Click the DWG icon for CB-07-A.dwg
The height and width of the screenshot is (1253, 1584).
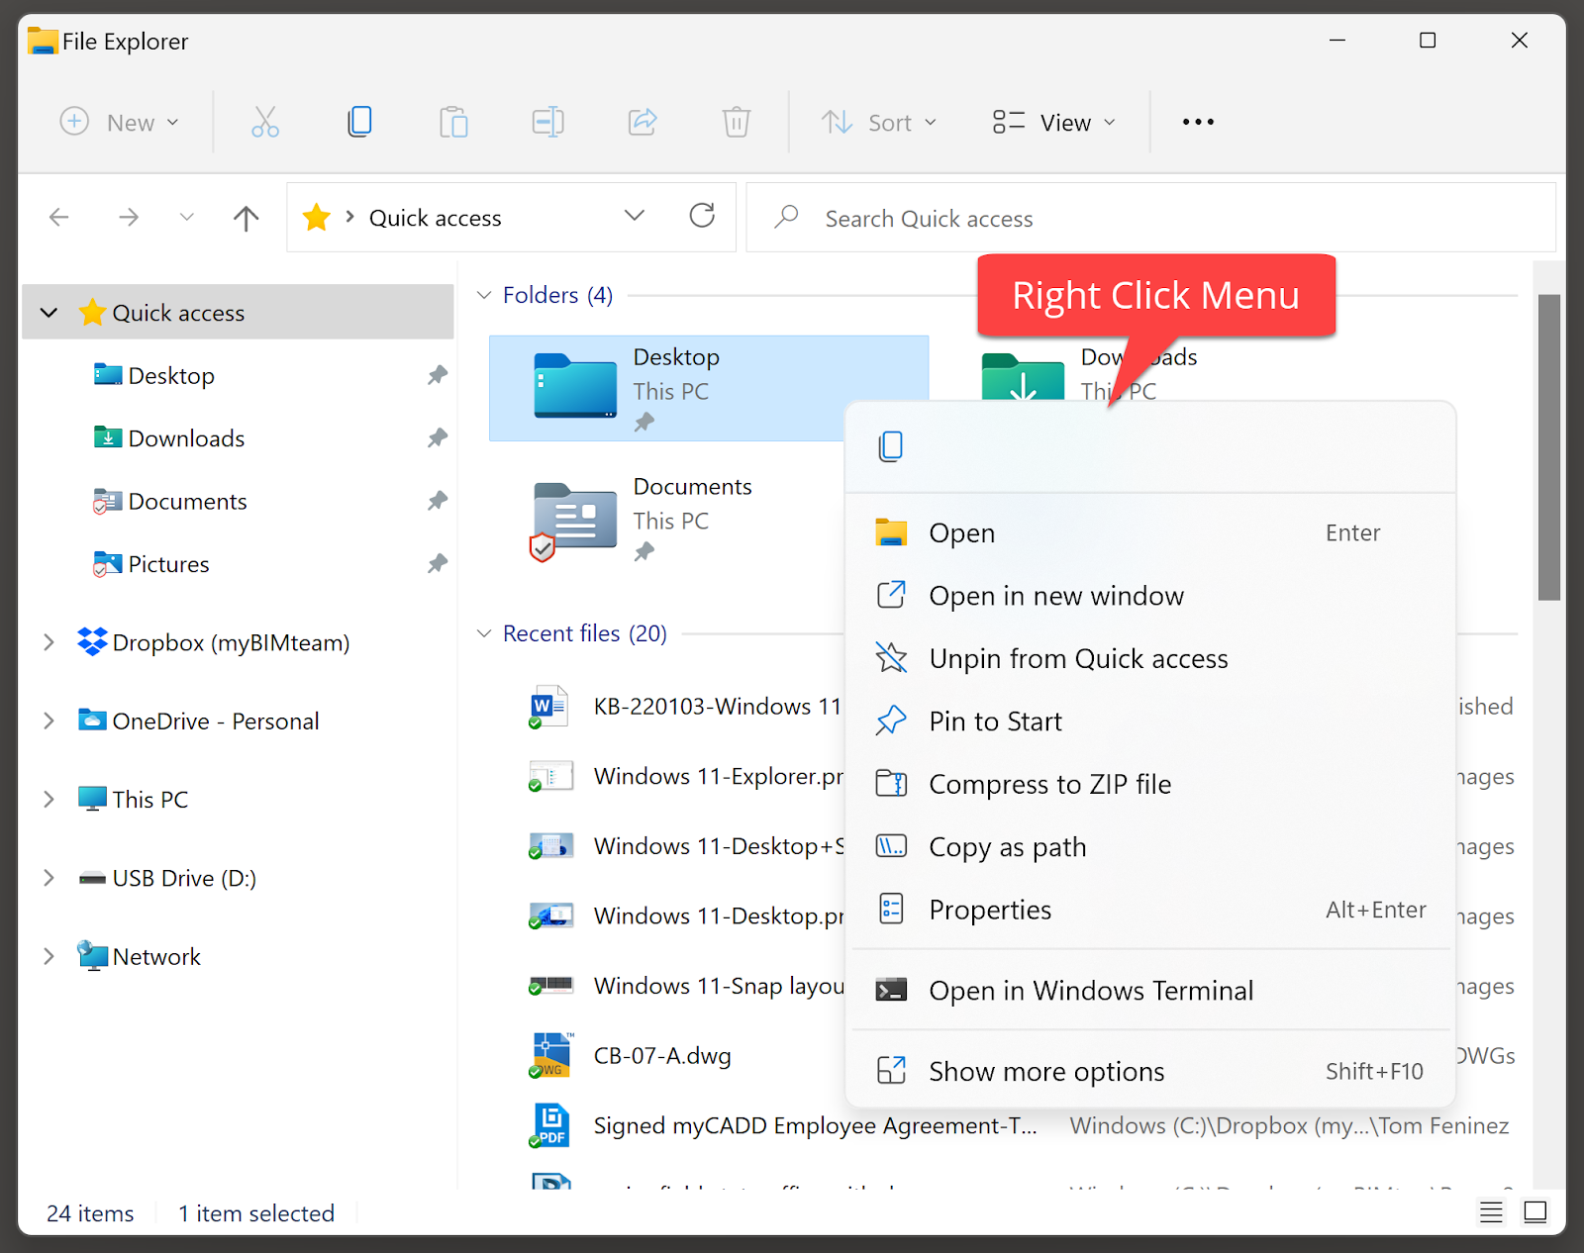551,1055
